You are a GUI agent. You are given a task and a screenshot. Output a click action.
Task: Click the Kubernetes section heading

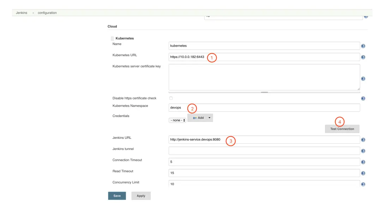pos(125,38)
